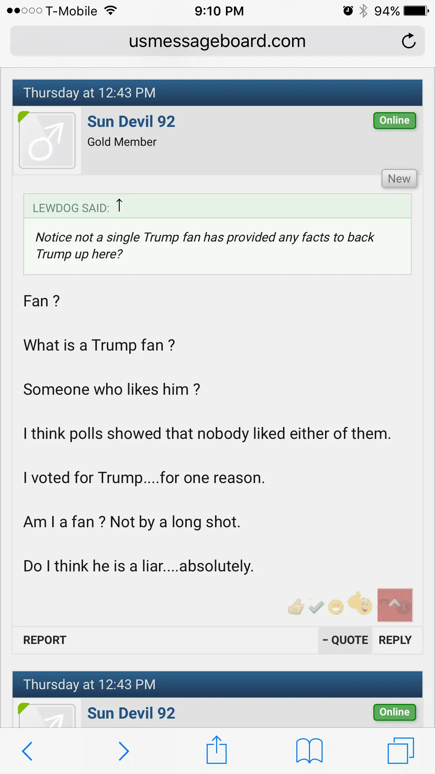Tap the laughing face reaction icon
This screenshot has height=774, width=435.
(336, 607)
